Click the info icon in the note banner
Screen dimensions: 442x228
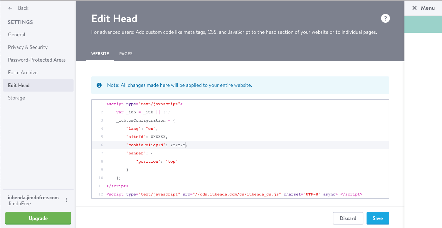click(99, 85)
